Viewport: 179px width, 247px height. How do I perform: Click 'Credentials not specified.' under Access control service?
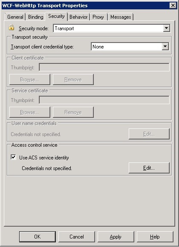[x=47, y=168]
